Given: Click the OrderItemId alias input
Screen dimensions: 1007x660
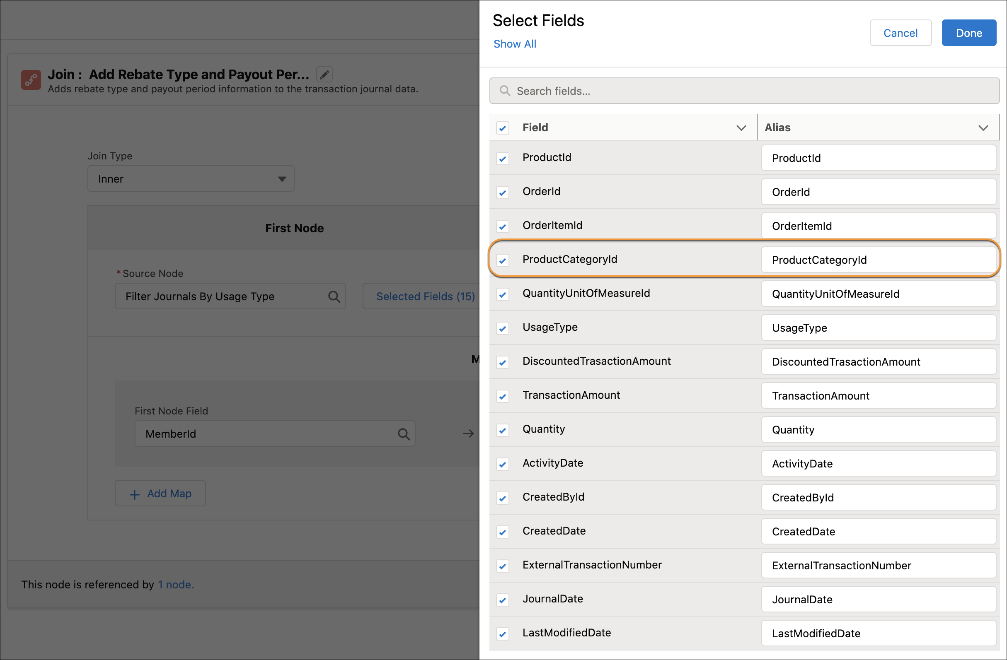Looking at the screenshot, I should point(879,226).
